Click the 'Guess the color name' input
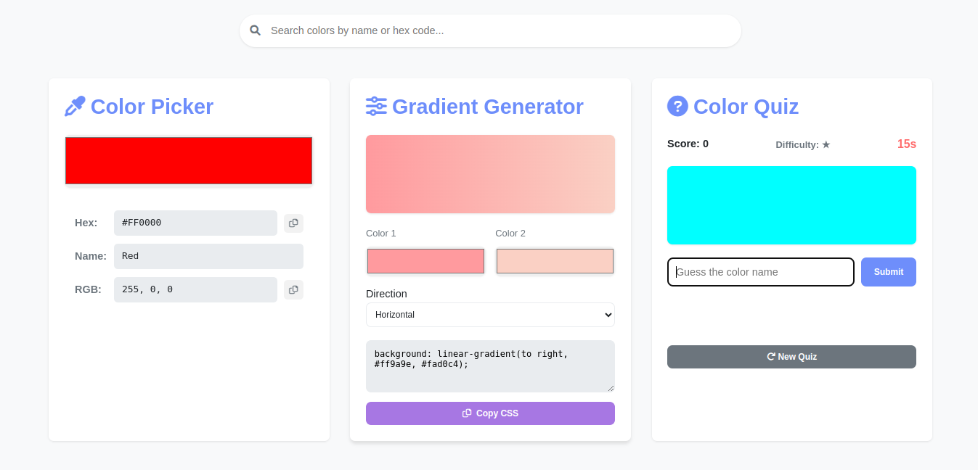Screen dimensions: 978x470 tap(760, 272)
